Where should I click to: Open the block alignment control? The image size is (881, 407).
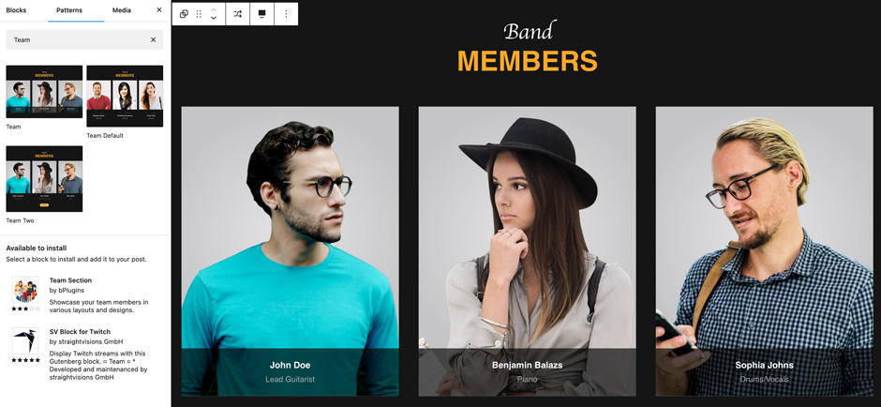261,14
